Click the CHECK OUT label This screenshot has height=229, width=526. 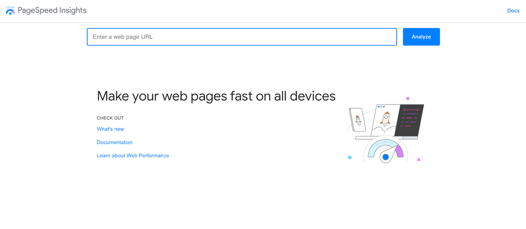(110, 118)
